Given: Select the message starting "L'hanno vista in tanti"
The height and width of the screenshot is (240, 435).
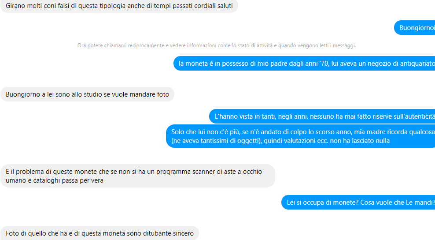Looking at the screenshot, I should coord(322,116).
